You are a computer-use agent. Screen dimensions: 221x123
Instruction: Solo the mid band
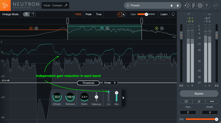(107, 28)
